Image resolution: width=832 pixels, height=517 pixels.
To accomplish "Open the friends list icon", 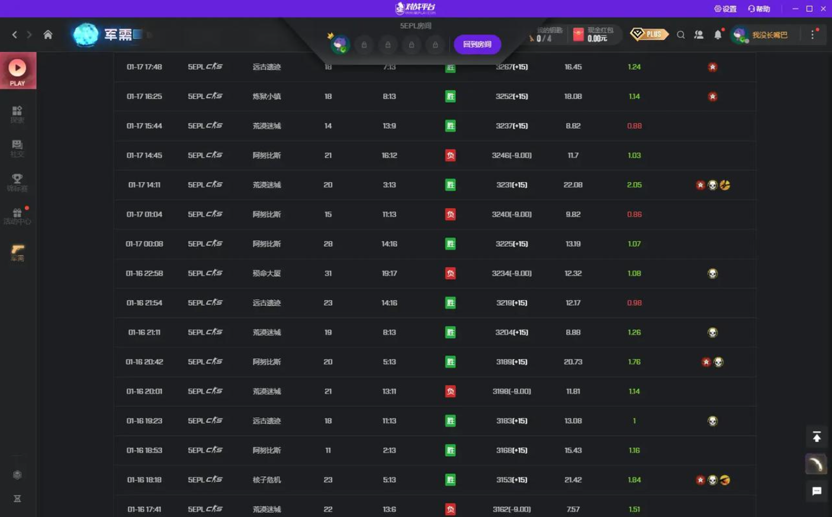I will 699,35.
